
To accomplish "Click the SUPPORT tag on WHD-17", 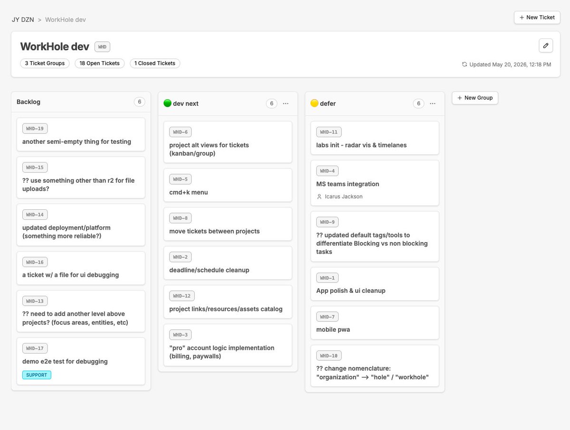I will [x=37, y=375].
